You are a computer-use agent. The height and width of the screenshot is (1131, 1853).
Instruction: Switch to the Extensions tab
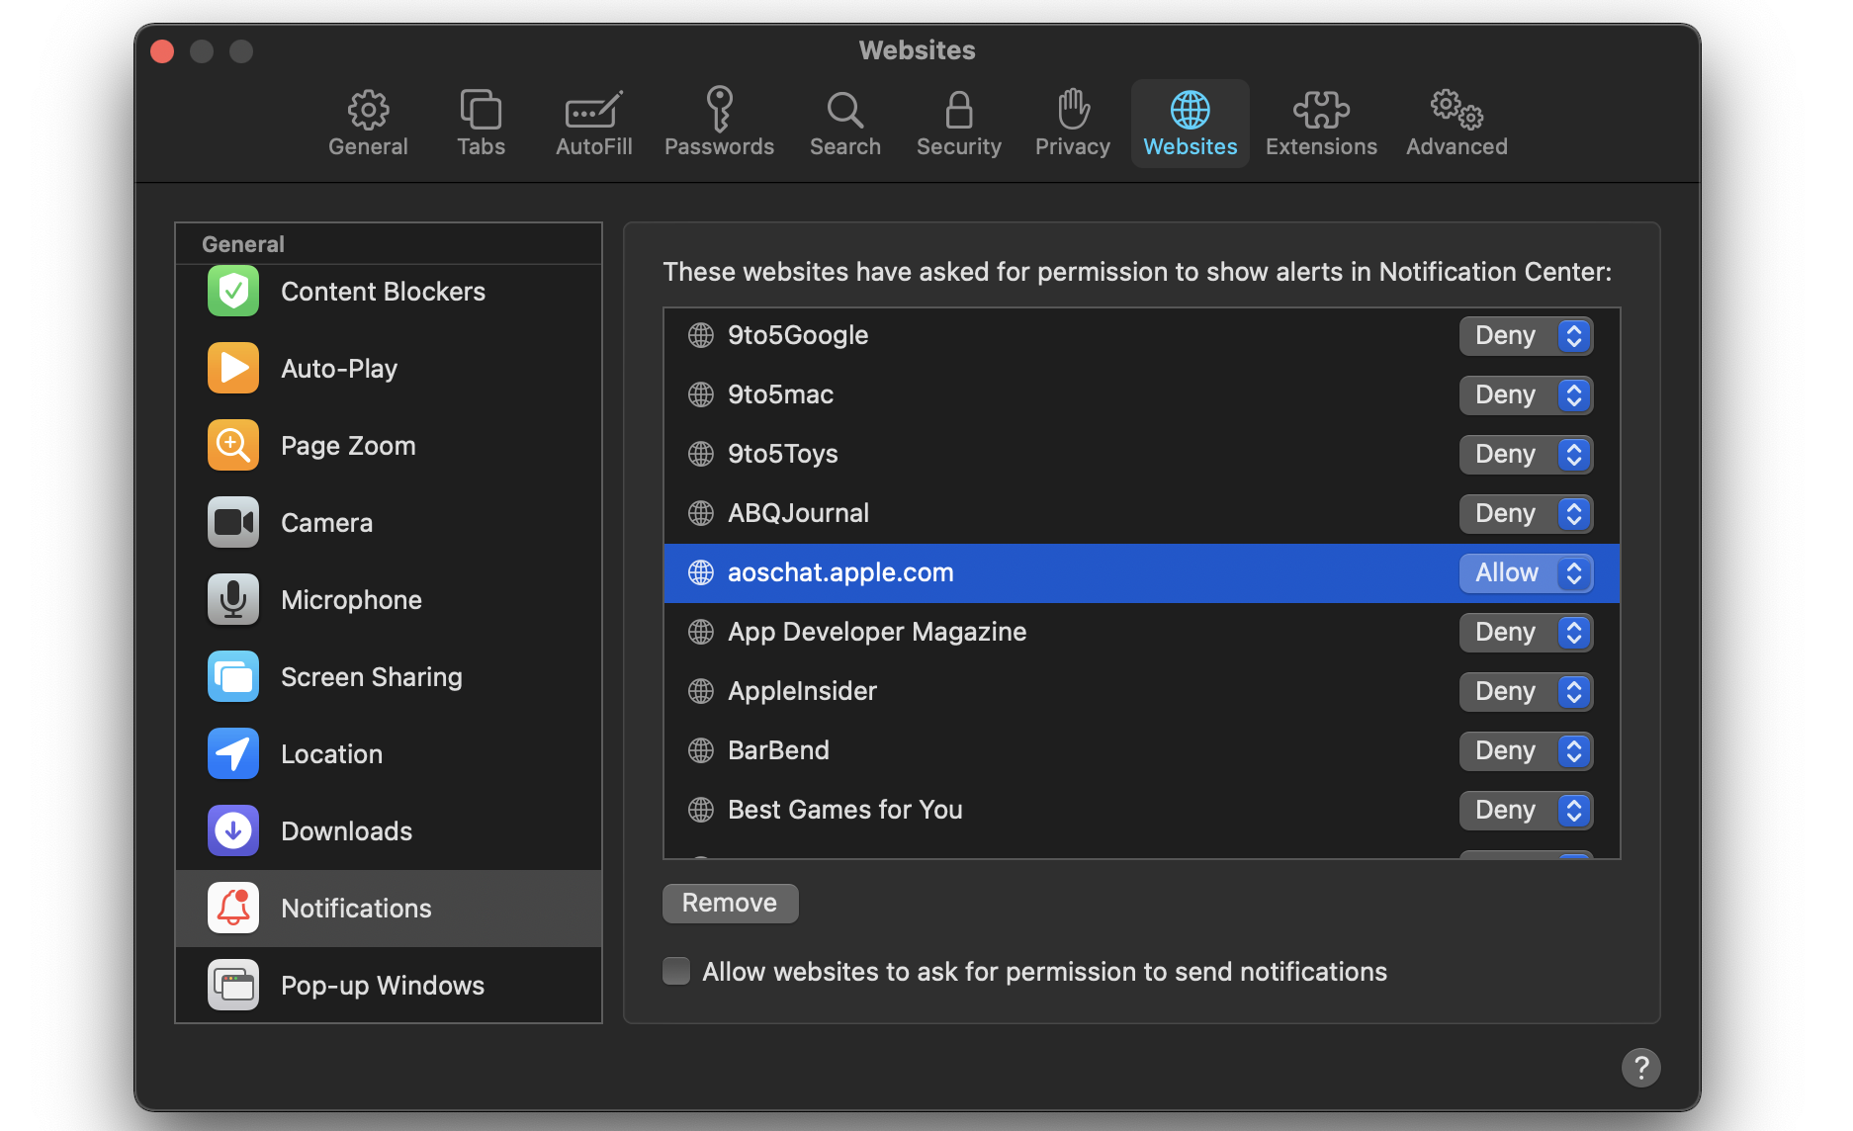[1320, 124]
